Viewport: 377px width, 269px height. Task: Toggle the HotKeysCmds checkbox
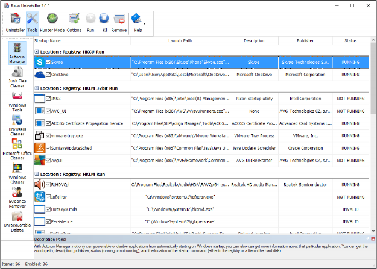(x=48, y=209)
